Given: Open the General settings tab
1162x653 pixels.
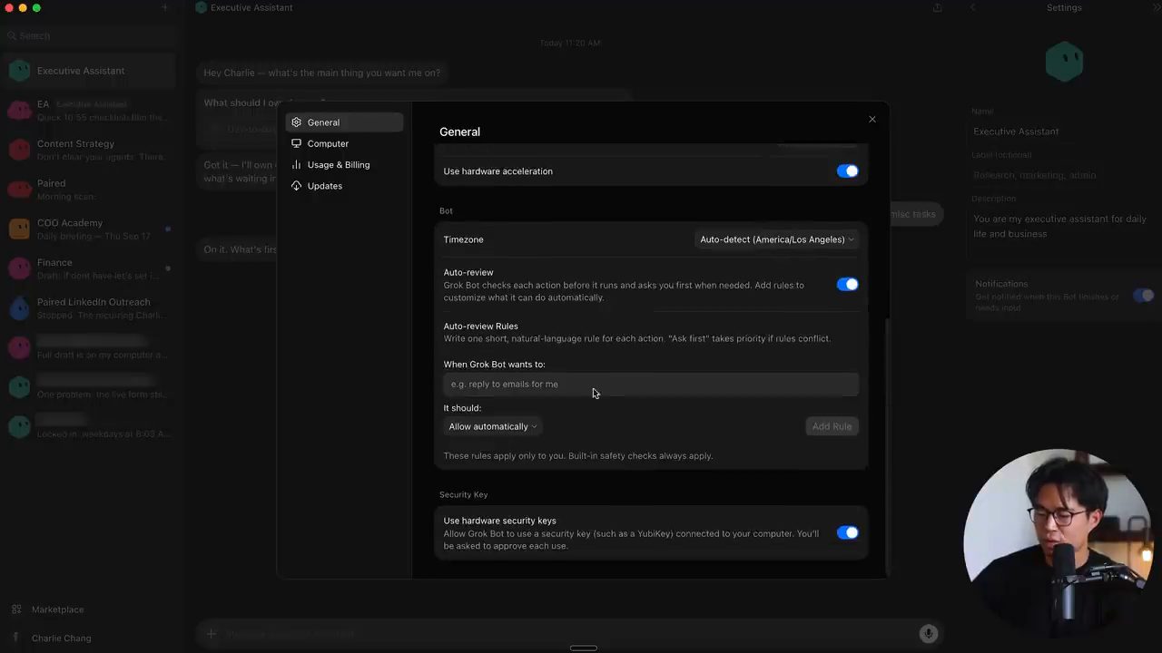Looking at the screenshot, I should 344,122.
